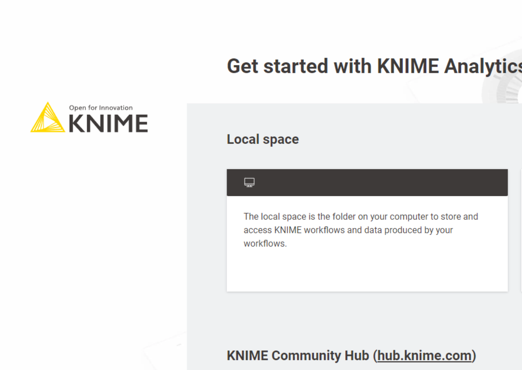This screenshot has height=370, width=522.
Task: Open the Local space card description
Action: tap(361, 230)
